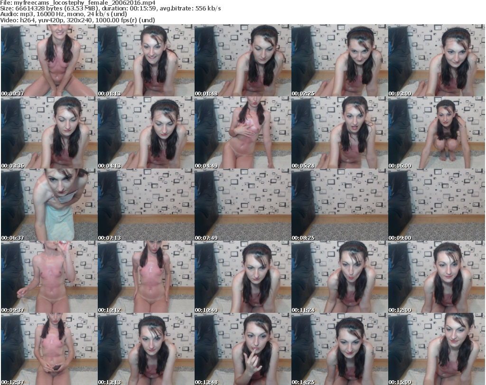Select the frame stamped 00:06:00
Screen dimensions: 486x385
pyautogui.click(x=436, y=132)
